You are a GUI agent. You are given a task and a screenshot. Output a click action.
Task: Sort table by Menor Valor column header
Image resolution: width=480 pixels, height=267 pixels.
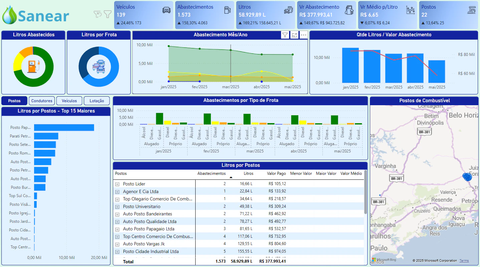(x=301, y=173)
